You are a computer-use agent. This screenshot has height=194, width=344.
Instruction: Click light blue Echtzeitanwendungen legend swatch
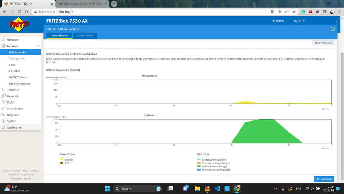click(x=199, y=160)
